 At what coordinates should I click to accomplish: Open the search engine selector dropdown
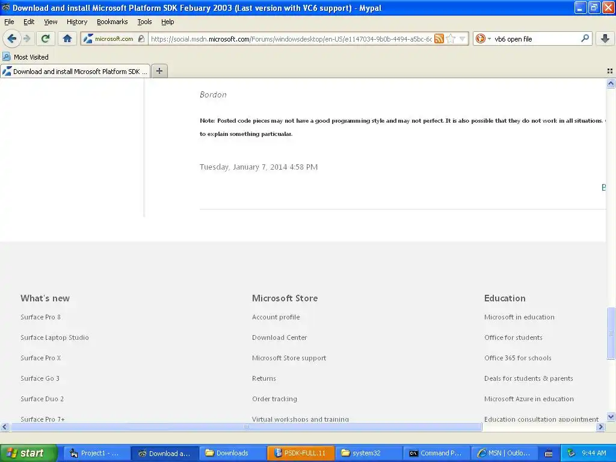483,38
